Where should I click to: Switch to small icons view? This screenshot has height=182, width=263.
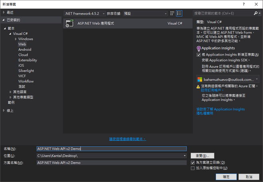172,14
